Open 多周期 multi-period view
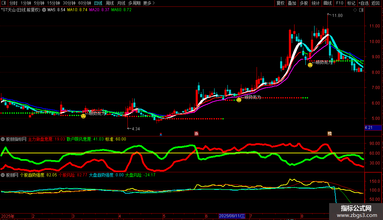This screenshot has width=383, height=220. 134,3
